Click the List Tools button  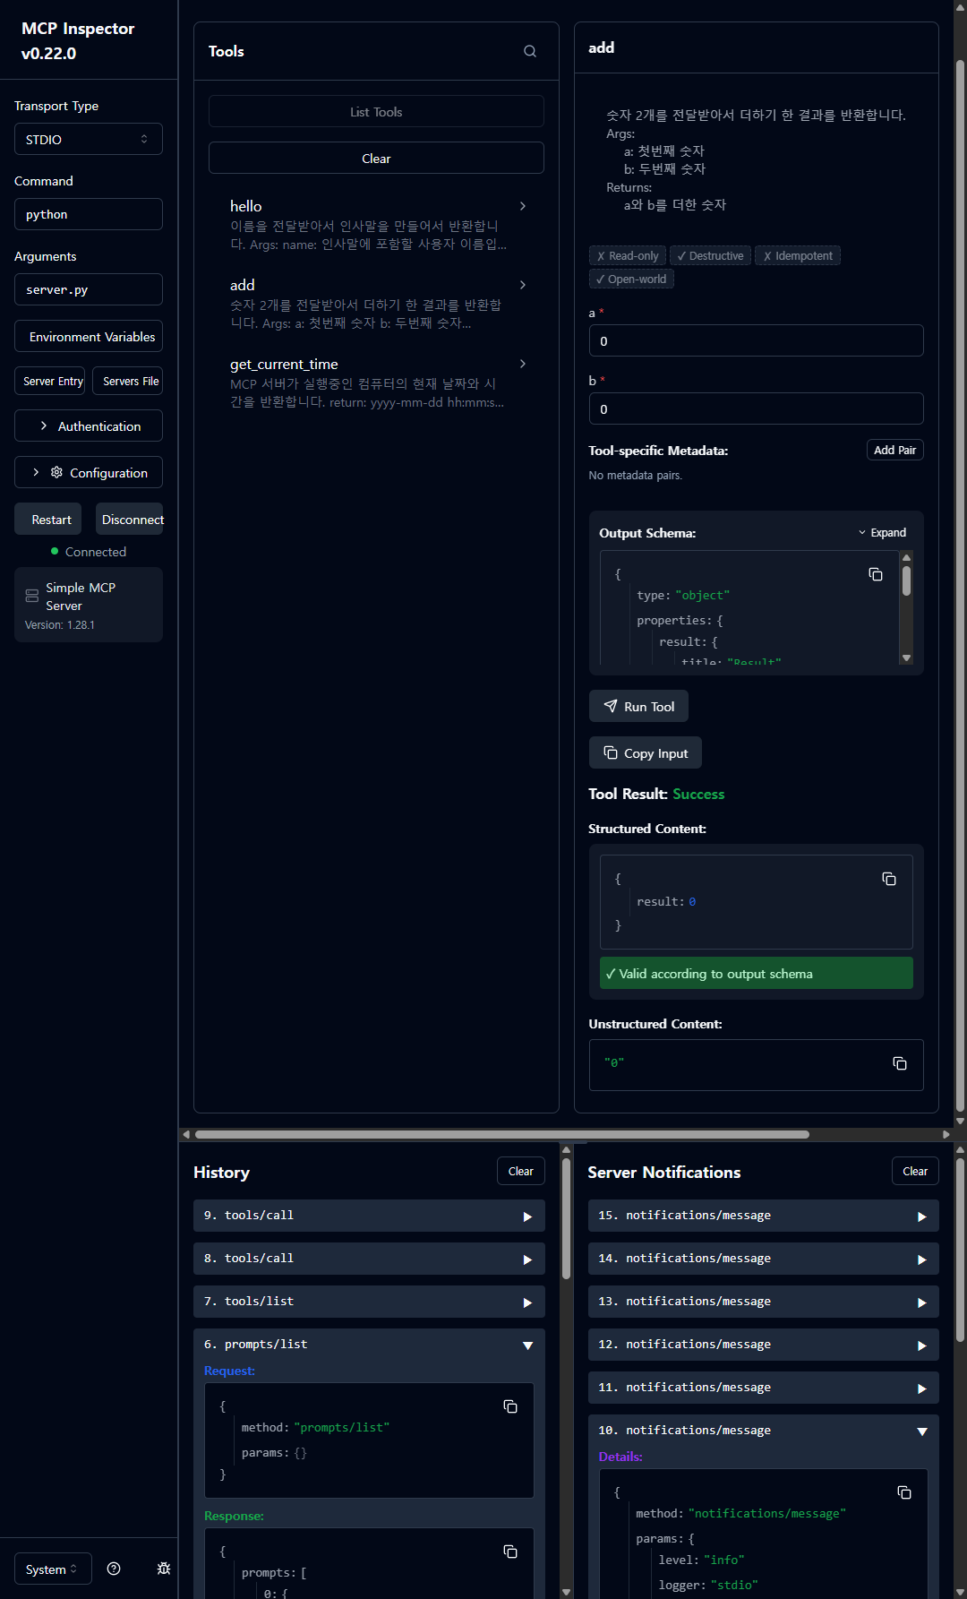pyautogui.click(x=376, y=112)
